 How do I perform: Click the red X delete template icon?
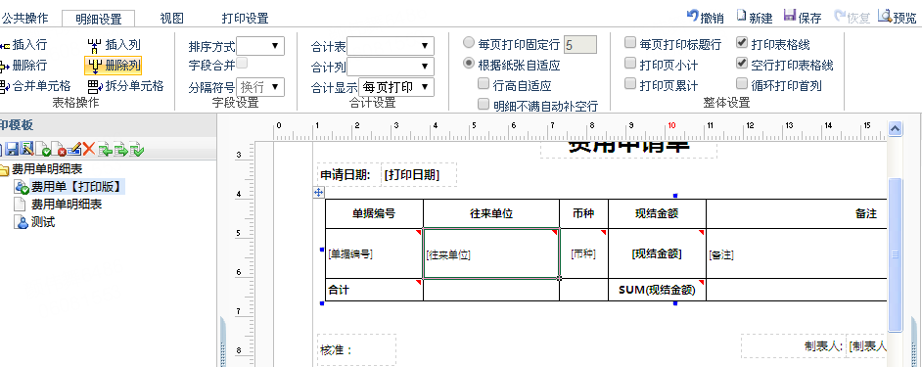point(89,150)
